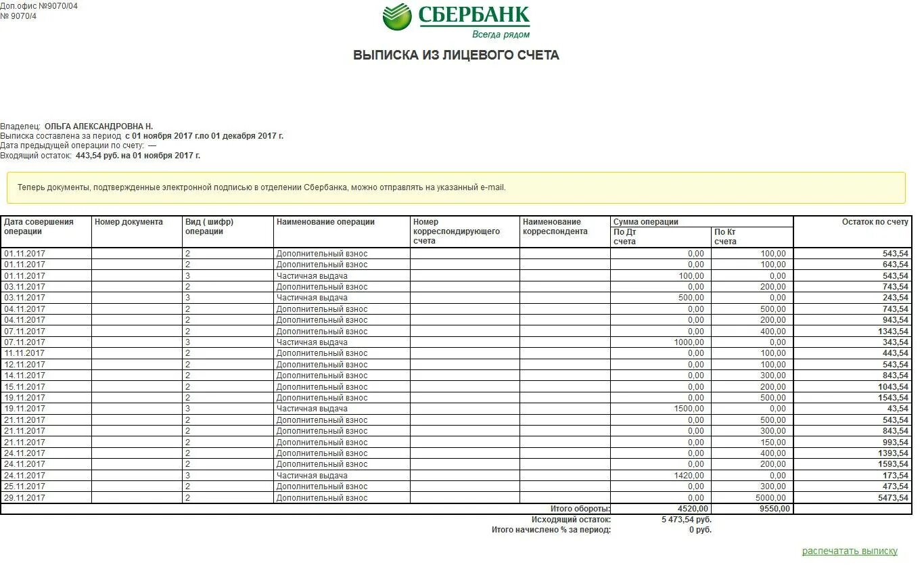Click the 'Наименование корреспондента' column header
The height and width of the screenshot is (567, 924).
coord(565,231)
